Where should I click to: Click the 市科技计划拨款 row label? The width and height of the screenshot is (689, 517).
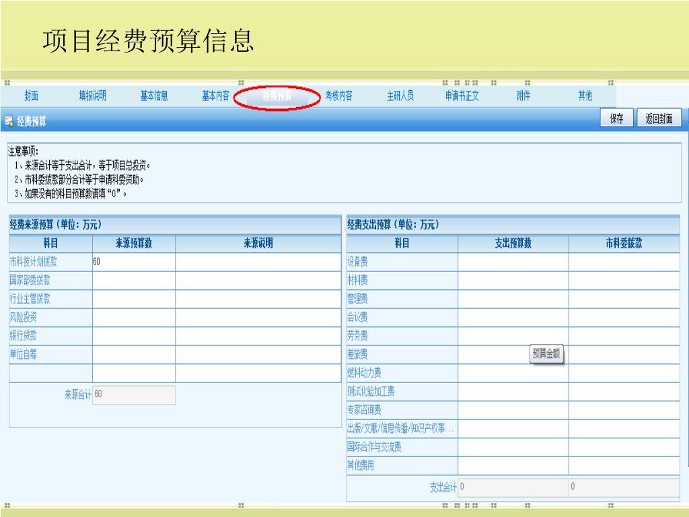(34, 262)
